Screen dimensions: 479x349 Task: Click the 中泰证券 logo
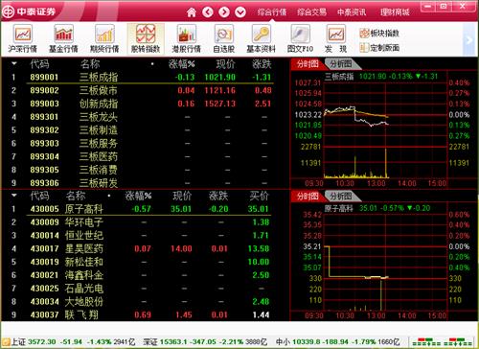29,12
